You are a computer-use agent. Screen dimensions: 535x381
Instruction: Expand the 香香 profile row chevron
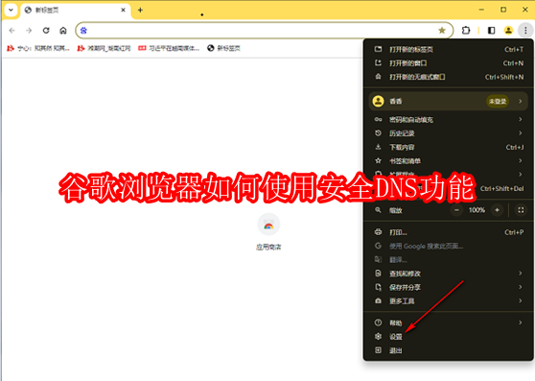[x=521, y=101]
